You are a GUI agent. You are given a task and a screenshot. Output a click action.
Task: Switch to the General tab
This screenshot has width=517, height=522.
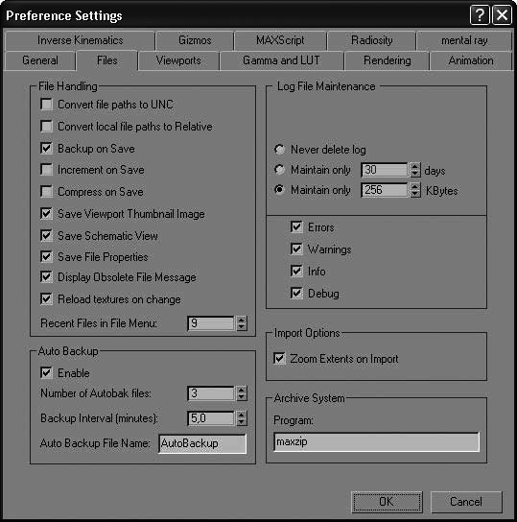point(40,60)
